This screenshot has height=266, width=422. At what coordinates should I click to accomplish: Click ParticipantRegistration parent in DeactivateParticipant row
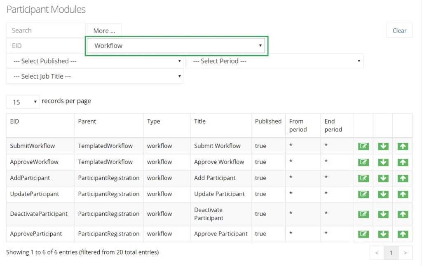click(x=109, y=214)
